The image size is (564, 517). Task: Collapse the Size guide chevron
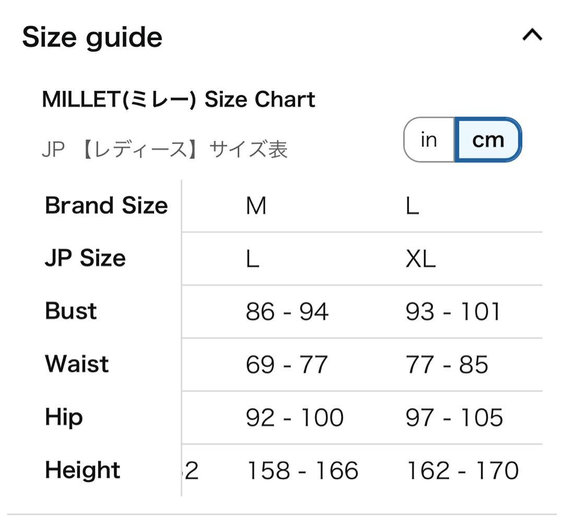(x=532, y=36)
